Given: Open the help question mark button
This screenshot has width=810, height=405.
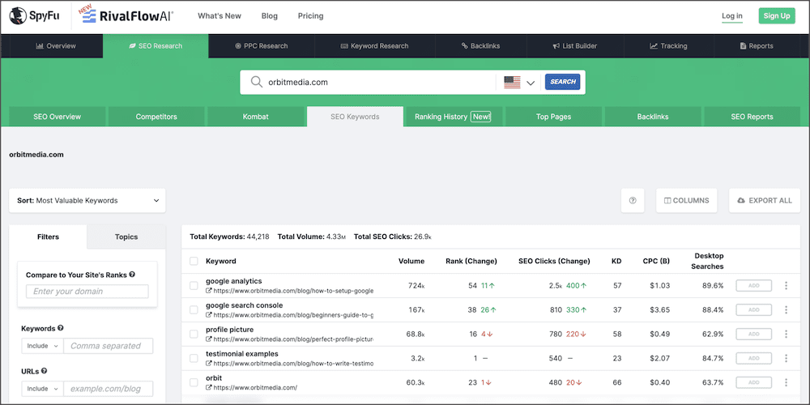Looking at the screenshot, I should [633, 200].
